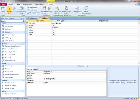Click Insert Rows in Tools group

32,8
